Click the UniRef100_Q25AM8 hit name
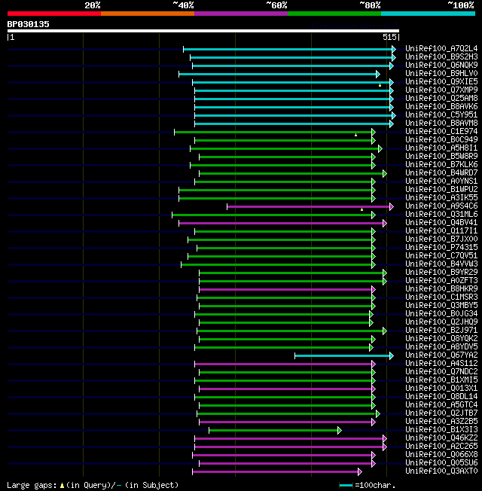This screenshot has height=491, width=482. click(x=441, y=99)
